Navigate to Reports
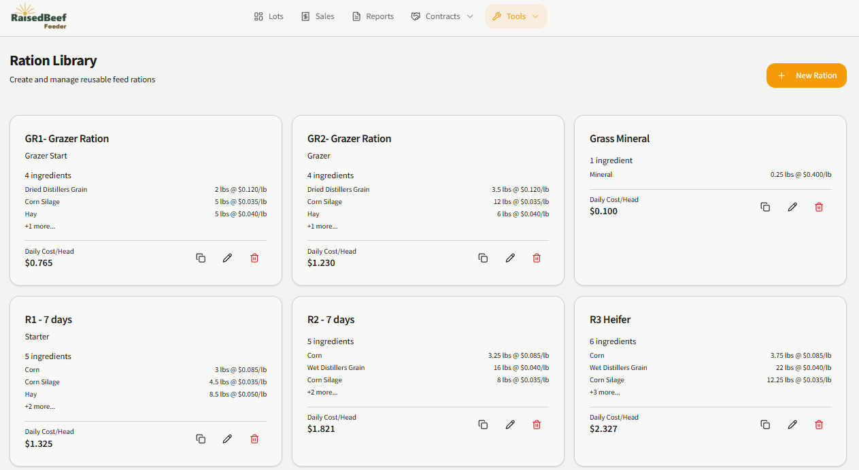This screenshot has height=470, width=859. [373, 16]
